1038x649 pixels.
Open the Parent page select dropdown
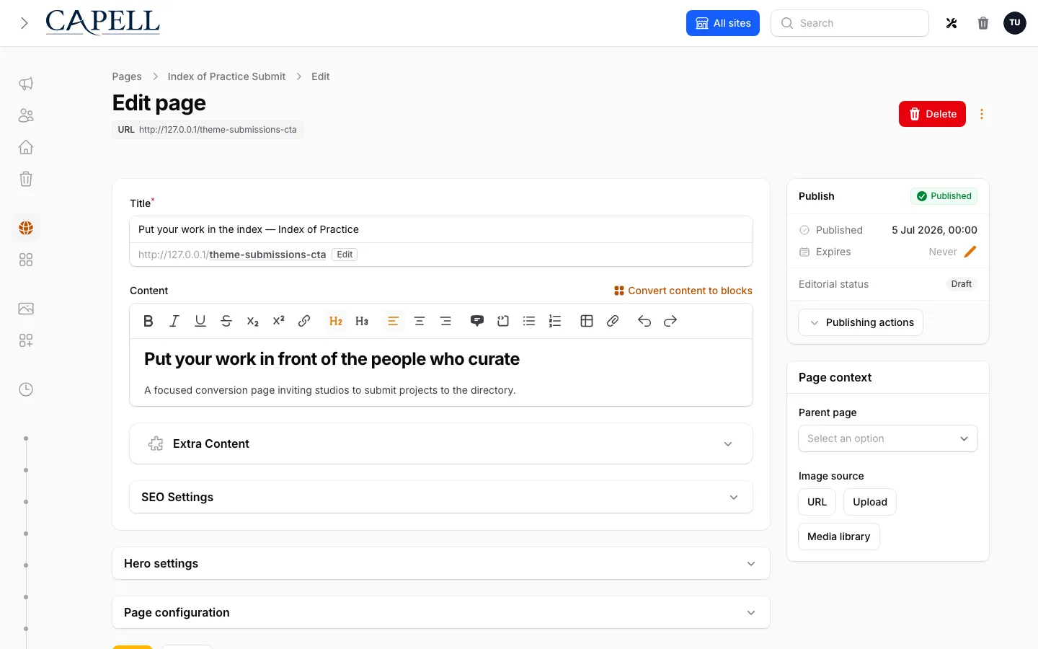888,438
